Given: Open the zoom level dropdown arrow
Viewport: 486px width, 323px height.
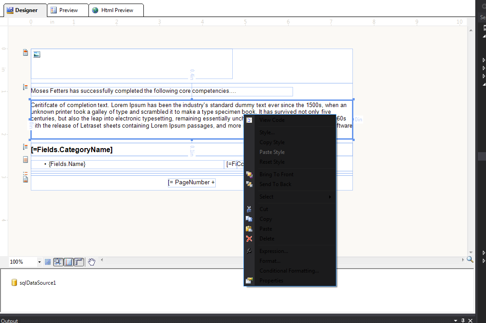Looking at the screenshot, I should [39, 262].
